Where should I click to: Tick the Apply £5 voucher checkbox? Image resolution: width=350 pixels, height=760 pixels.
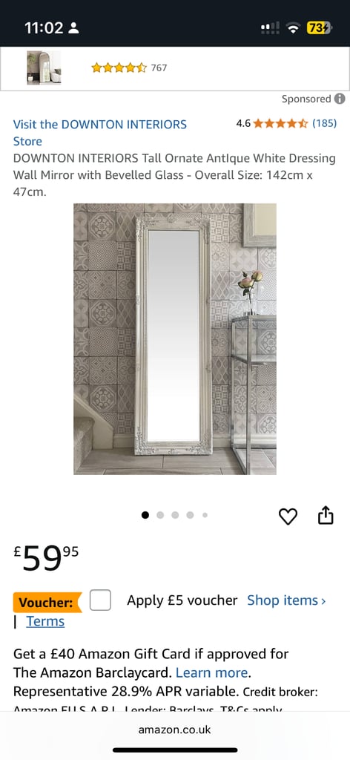tap(100, 600)
